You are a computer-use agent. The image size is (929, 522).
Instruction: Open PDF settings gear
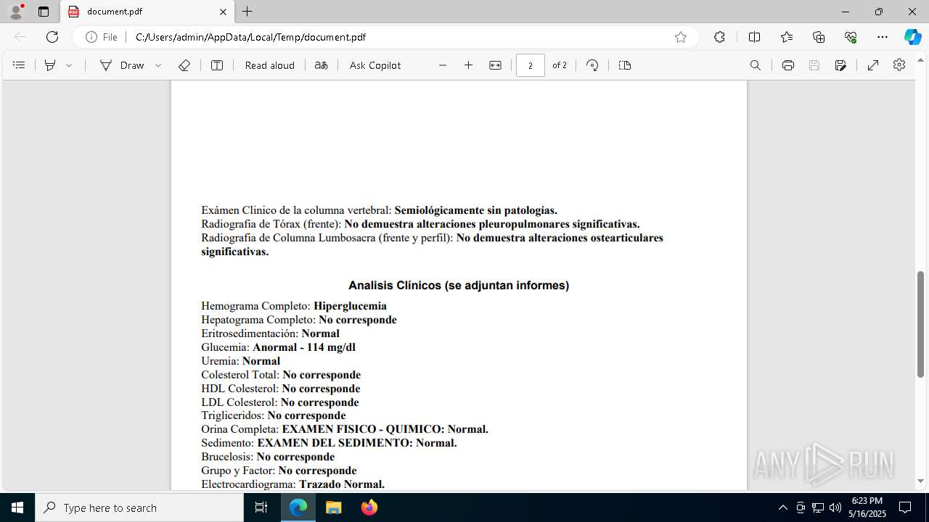coord(899,65)
